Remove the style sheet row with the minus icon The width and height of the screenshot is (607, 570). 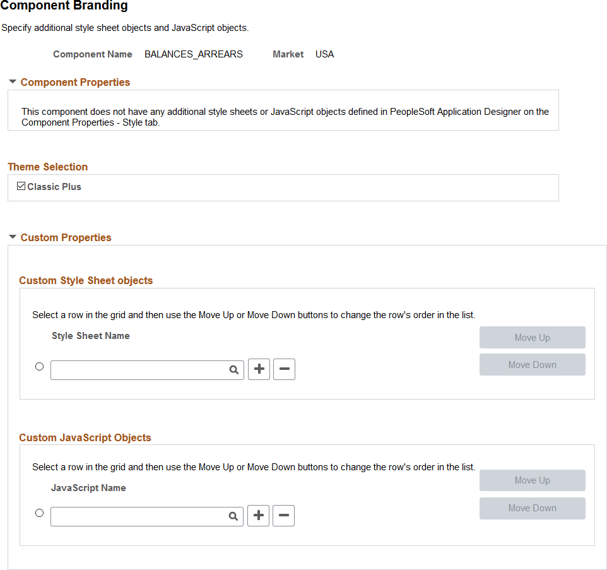pyautogui.click(x=284, y=369)
